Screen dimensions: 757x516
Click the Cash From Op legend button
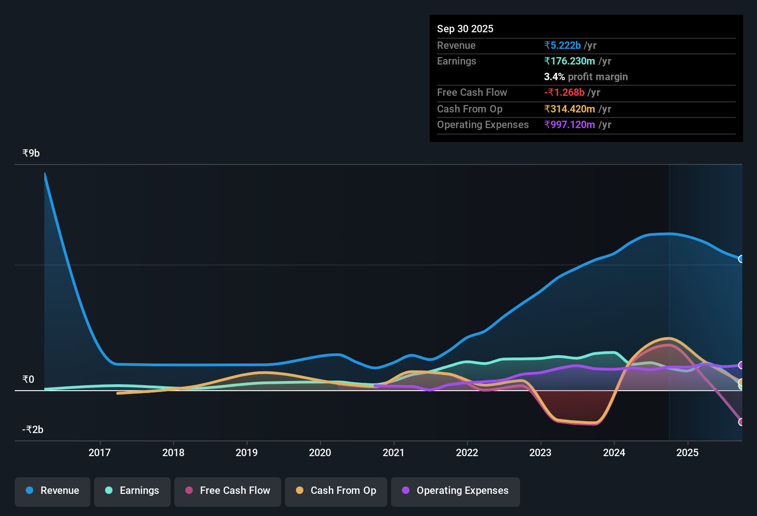(336, 491)
